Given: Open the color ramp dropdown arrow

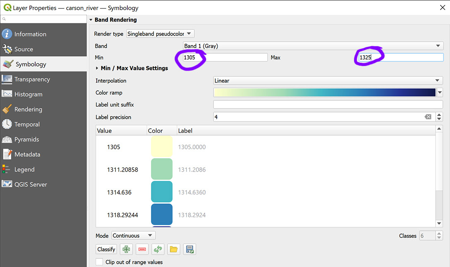Looking at the screenshot, I should tap(440, 92).
